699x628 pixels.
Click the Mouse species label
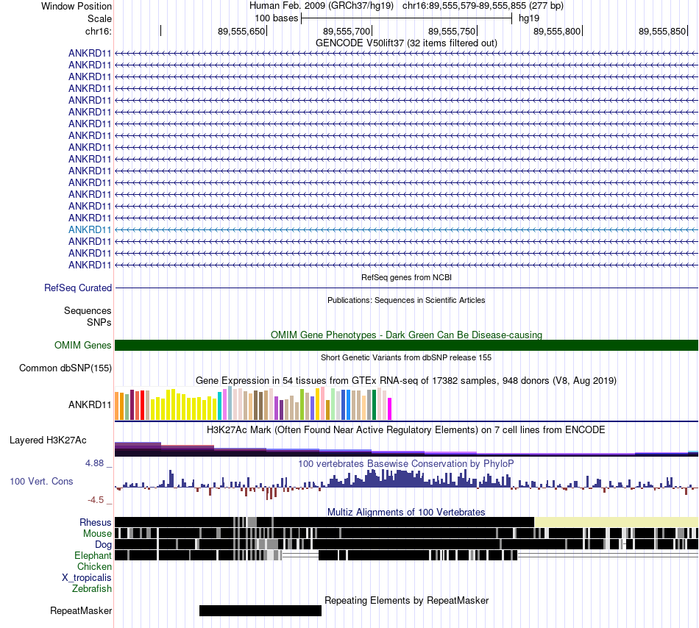point(97,534)
